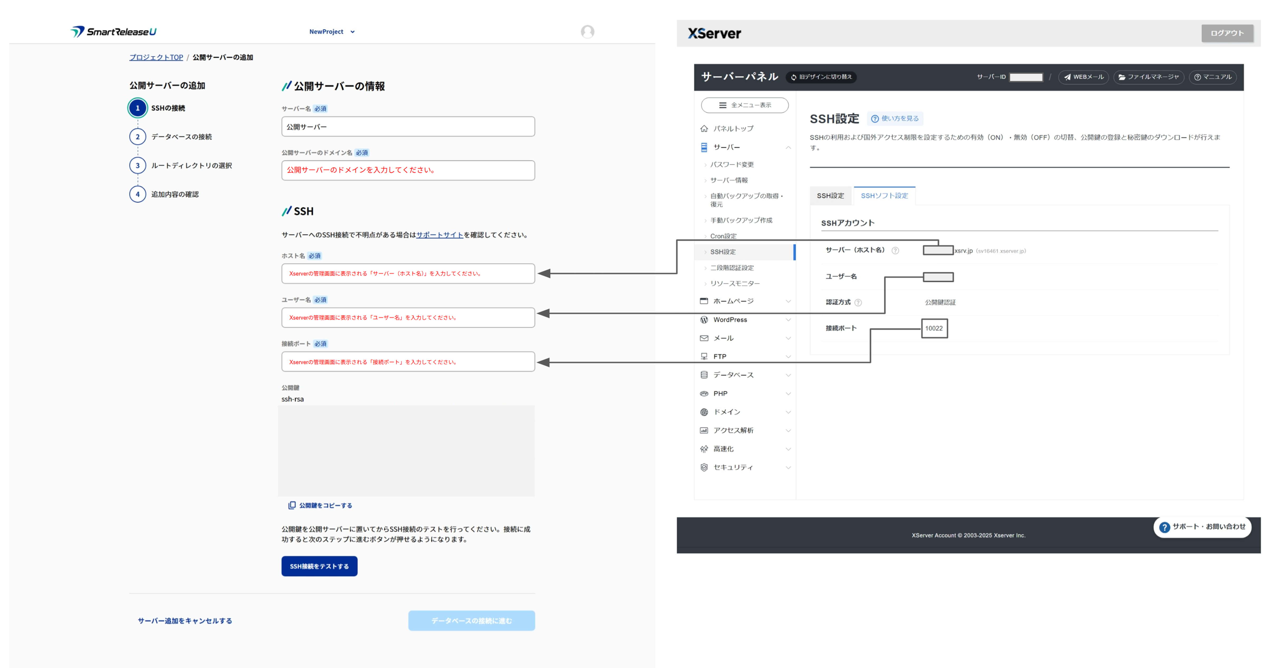This screenshot has height=668, width=1275.
Task: Click the ホスト名 input field
Action: (408, 273)
